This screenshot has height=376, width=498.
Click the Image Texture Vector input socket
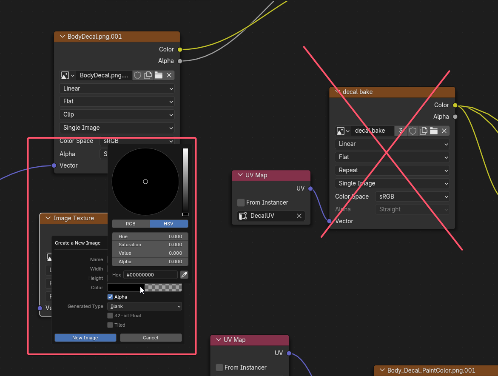click(40, 308)
